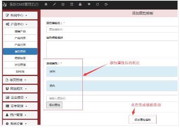Click the 新闻中心 edit icon

7,15
